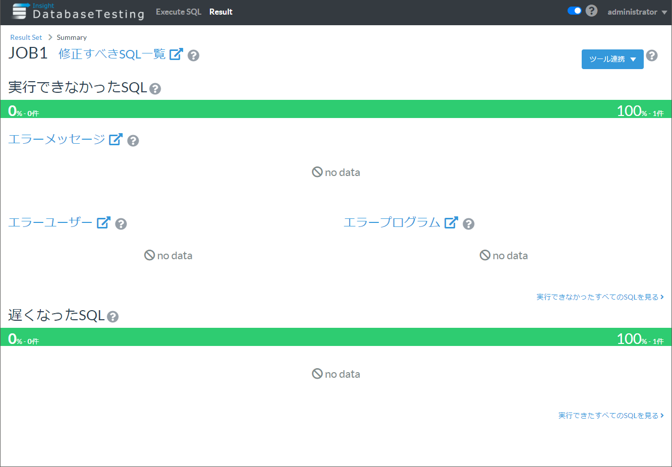Image resolution: width=672 pixels, height=467 pixels.
Task: Expand the ツール連携 dropdown button
Action: pos(612,59)
